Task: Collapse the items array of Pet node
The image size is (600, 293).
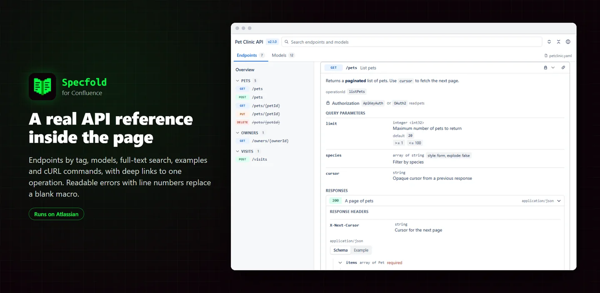Action: coord(340,263)
